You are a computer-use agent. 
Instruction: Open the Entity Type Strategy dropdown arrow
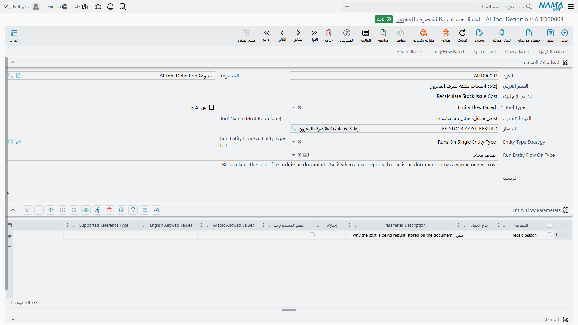[294, 142]
